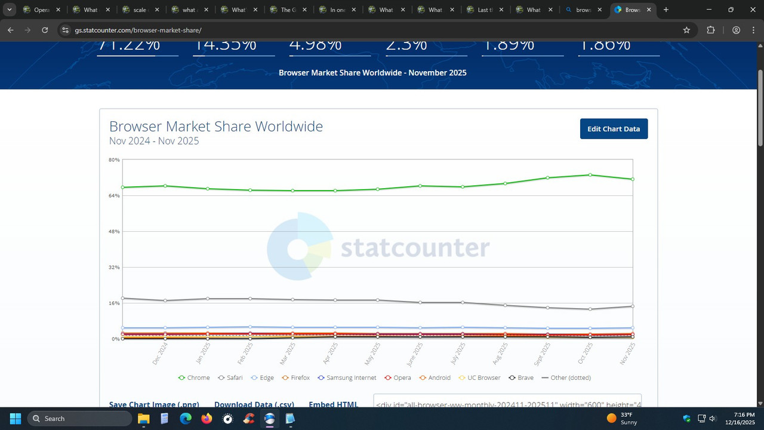Image resolution: width=764 pixels, height=430 pixels.
Task: Open the browser extensions puzzle icon
Action: (711, 30)
